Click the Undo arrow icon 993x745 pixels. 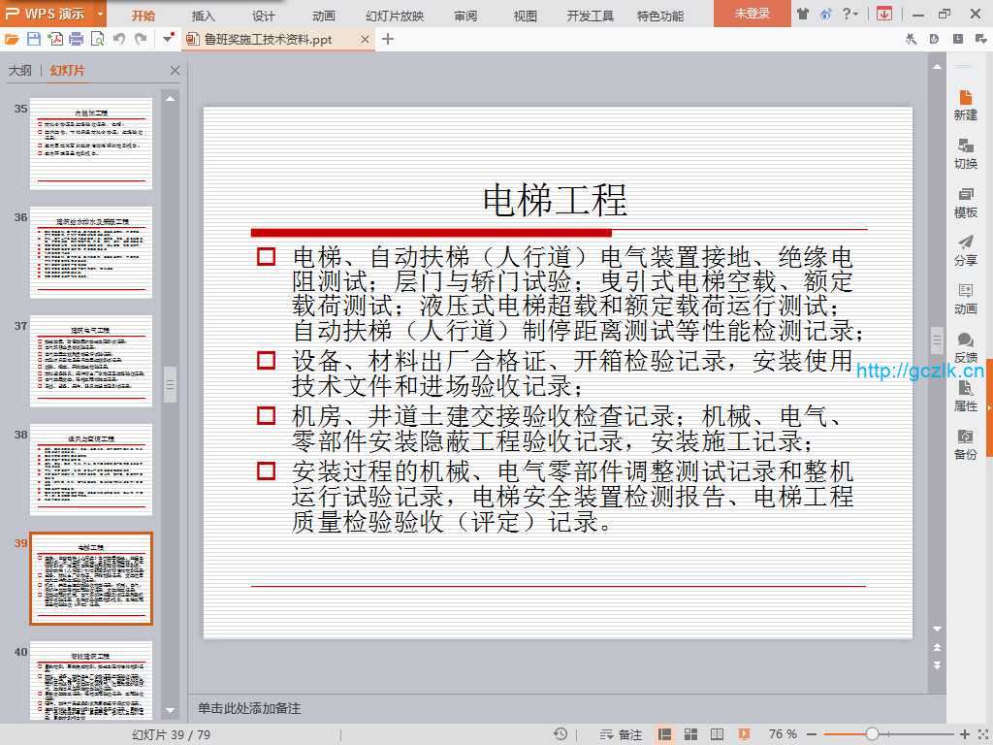(x=119, y=39)
